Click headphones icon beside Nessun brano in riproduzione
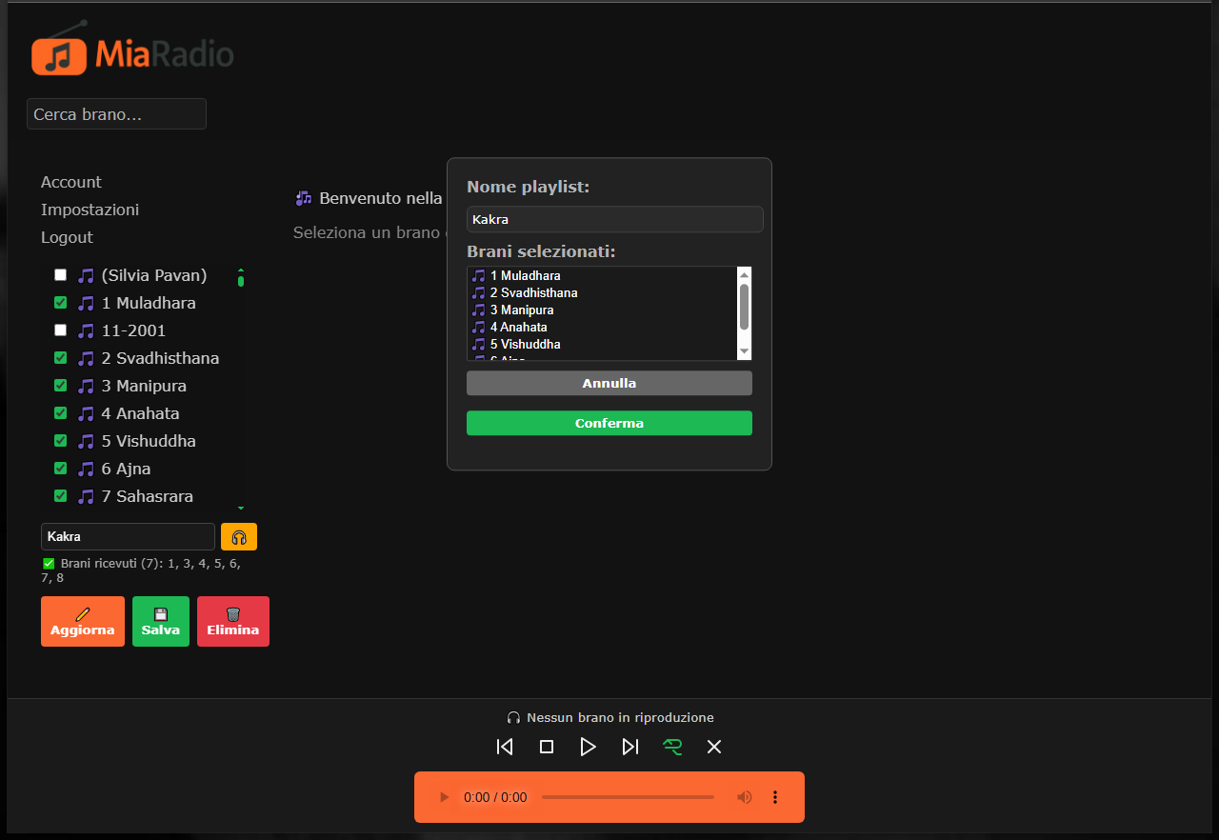Image resolution: width=1219 pixels, height=840 pixels. coord(514,718)
